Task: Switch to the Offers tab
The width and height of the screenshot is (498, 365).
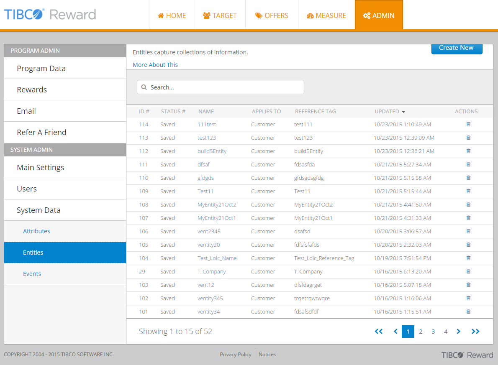Action: pyautogui.click(x=272, y=15)
